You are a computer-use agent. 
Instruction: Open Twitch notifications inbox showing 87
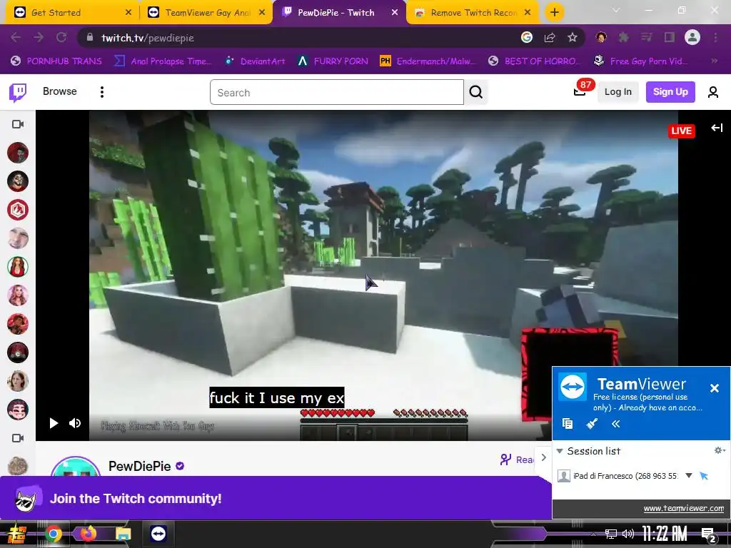pyautogui.click(x=580, y=91)
